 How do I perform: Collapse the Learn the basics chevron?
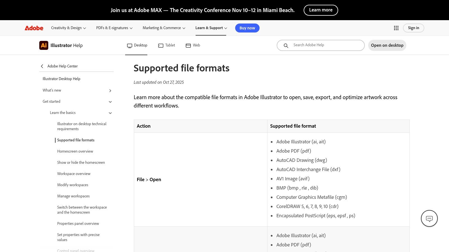pos(110,113)
